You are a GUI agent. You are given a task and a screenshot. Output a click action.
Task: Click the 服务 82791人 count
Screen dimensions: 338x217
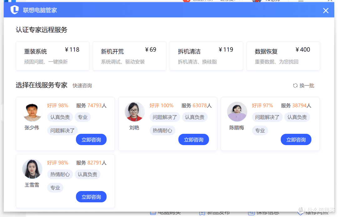coord(91,163)
